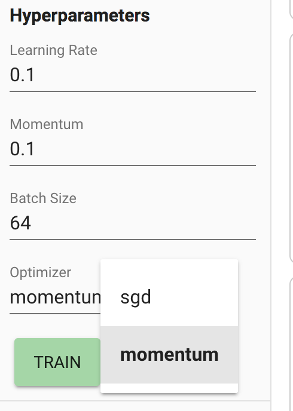
Task: Click the underline of the Batch Size field
Action: pyautogui.click(x=133, y=240)
